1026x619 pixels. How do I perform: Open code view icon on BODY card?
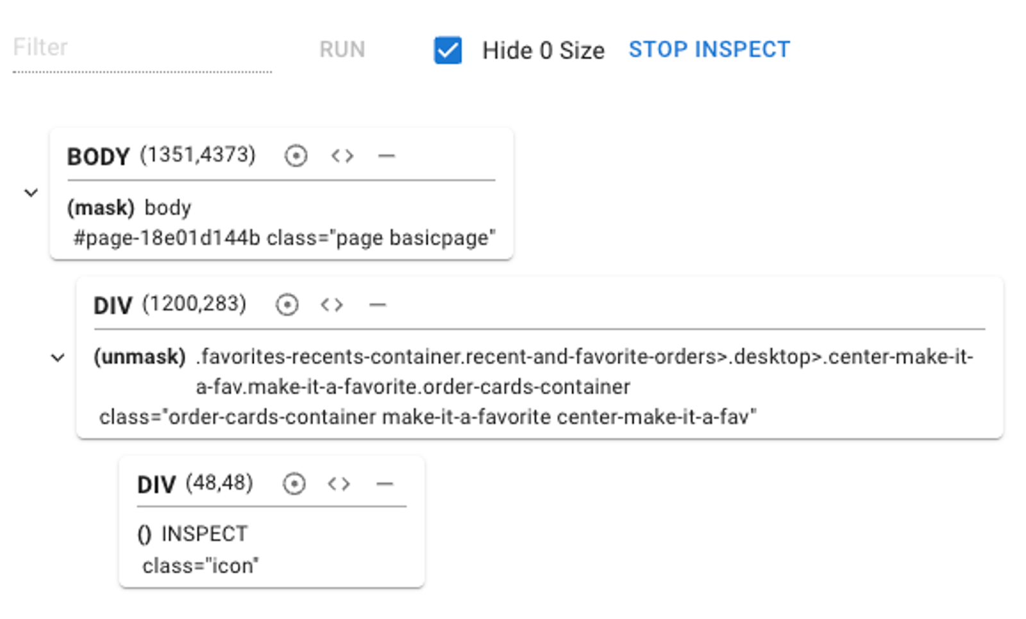coord(342,156)
